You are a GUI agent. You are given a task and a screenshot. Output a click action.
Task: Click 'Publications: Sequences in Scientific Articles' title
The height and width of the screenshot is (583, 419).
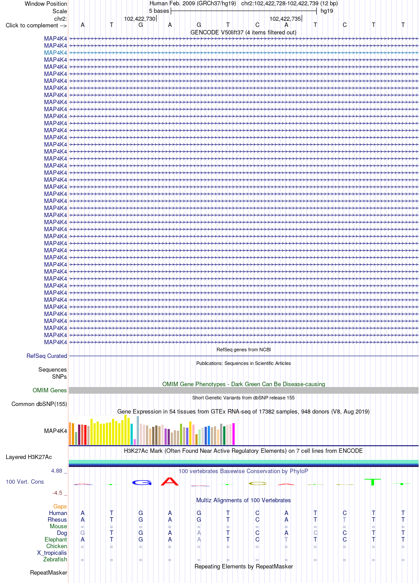click(x=243, y=363)
